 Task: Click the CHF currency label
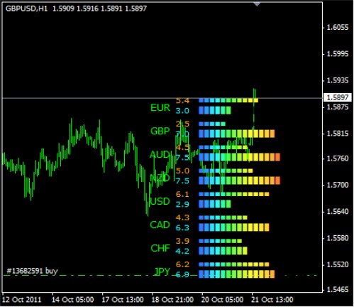160,248
